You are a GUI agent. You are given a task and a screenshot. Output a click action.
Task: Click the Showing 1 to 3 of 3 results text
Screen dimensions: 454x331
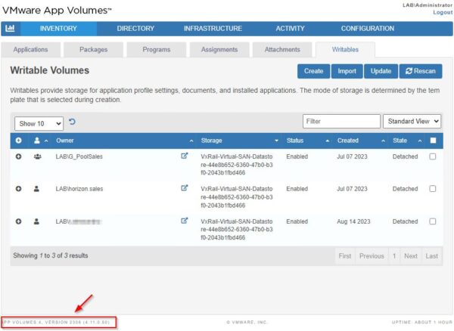click(51, 255)
